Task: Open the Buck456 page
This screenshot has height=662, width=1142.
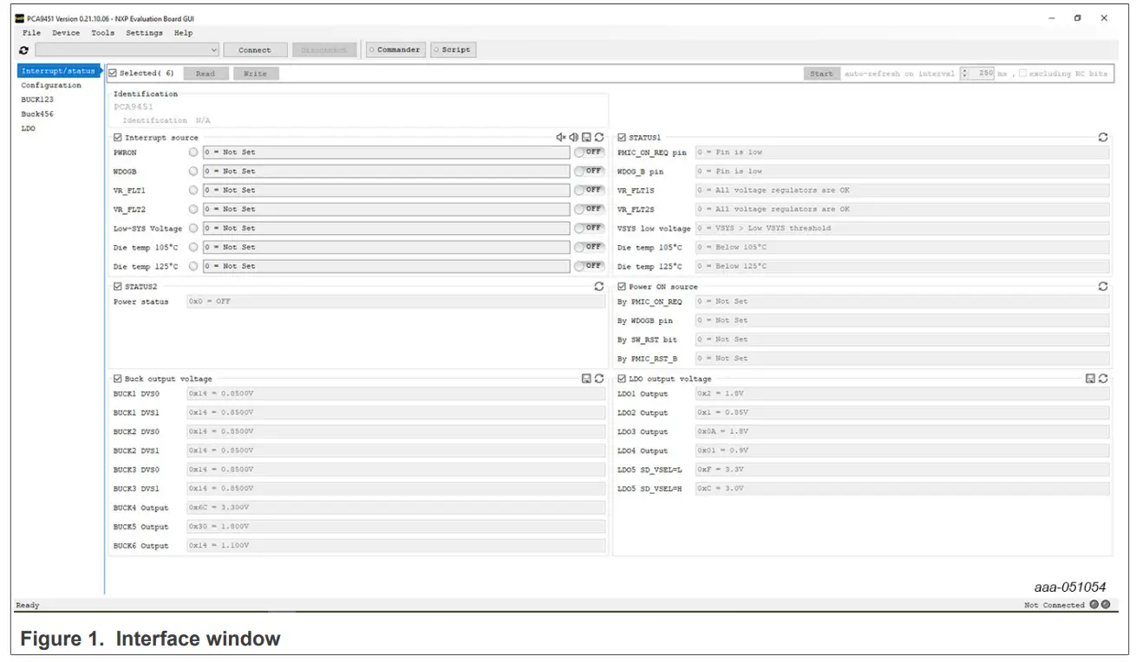Action: 37,114
